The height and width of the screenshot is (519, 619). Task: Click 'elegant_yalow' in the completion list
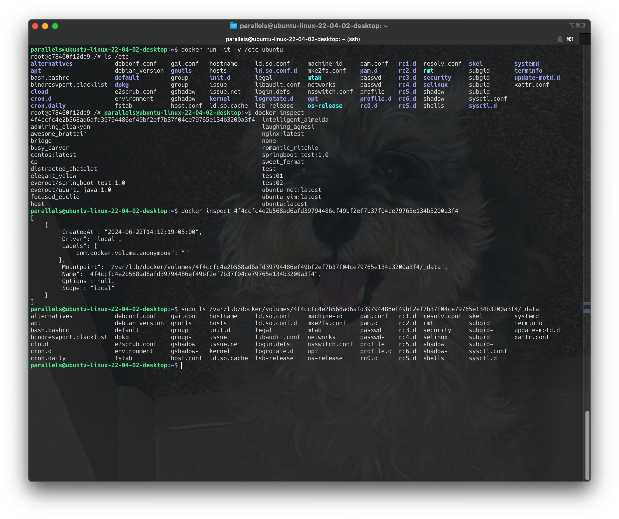[53, 176]
